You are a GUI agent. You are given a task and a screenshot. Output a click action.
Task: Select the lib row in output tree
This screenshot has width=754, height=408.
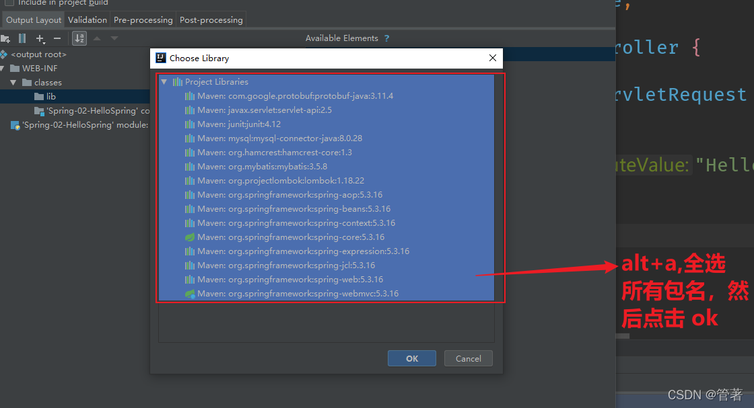tap(75, 97)
